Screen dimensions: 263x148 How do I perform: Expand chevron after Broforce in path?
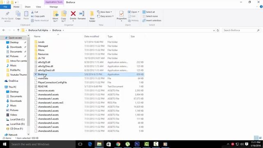coord(63,30)
